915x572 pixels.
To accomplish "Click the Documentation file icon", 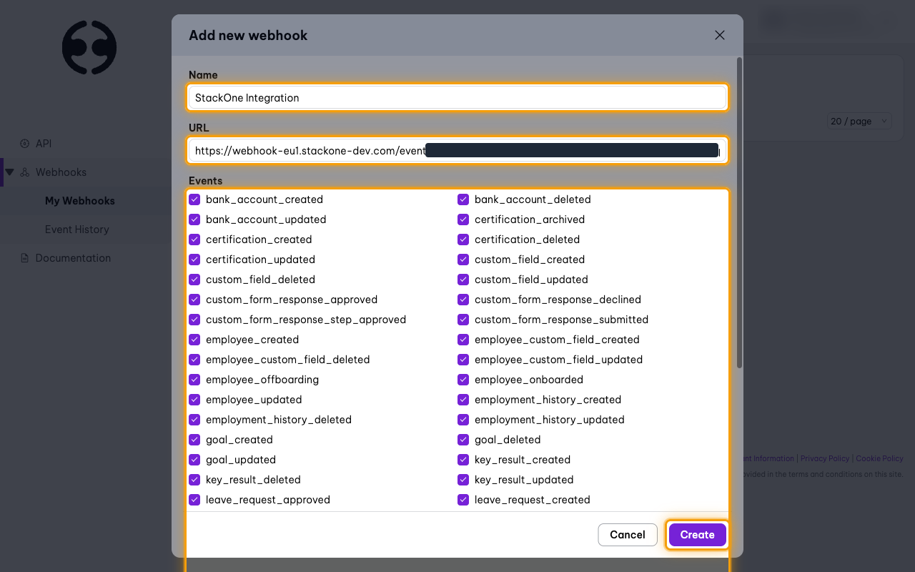I will 25,258.
